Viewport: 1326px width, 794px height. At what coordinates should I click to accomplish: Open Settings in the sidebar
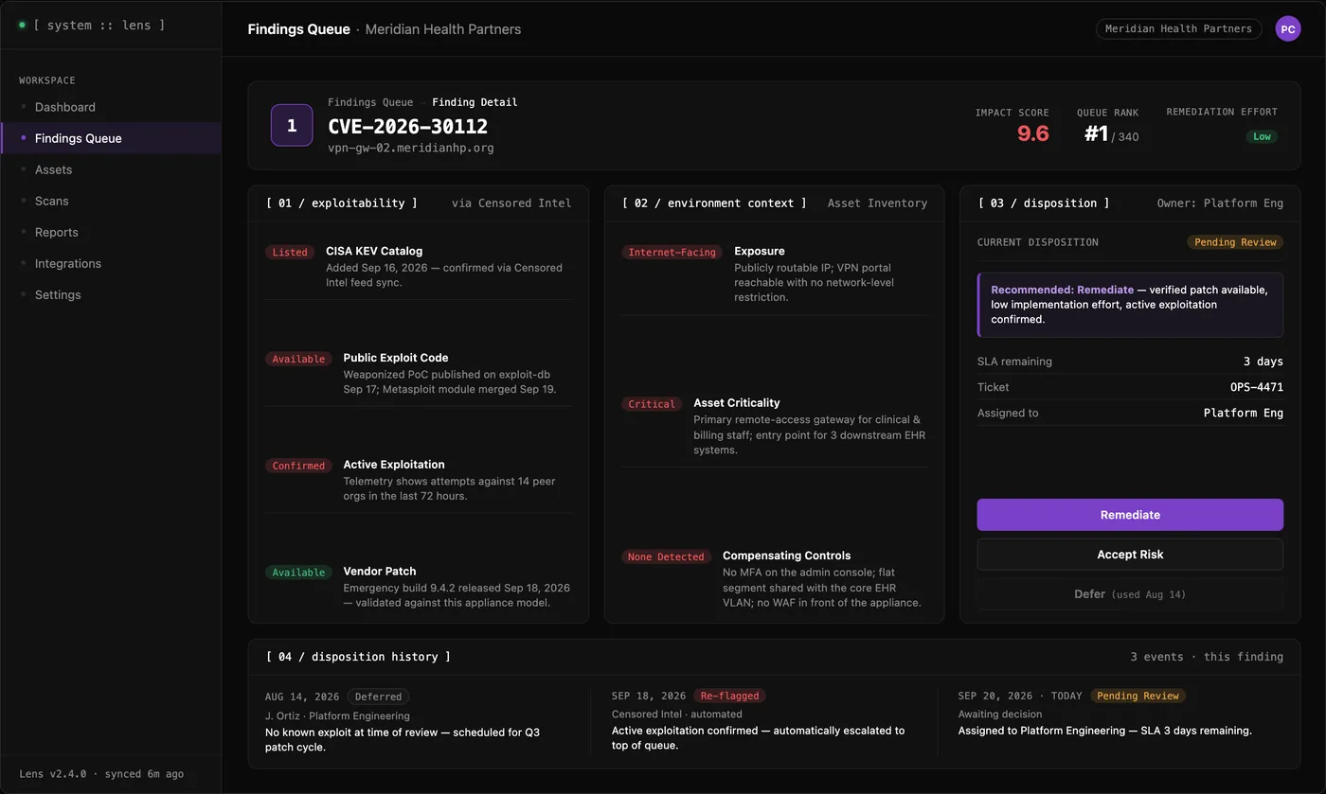point(111,294)
